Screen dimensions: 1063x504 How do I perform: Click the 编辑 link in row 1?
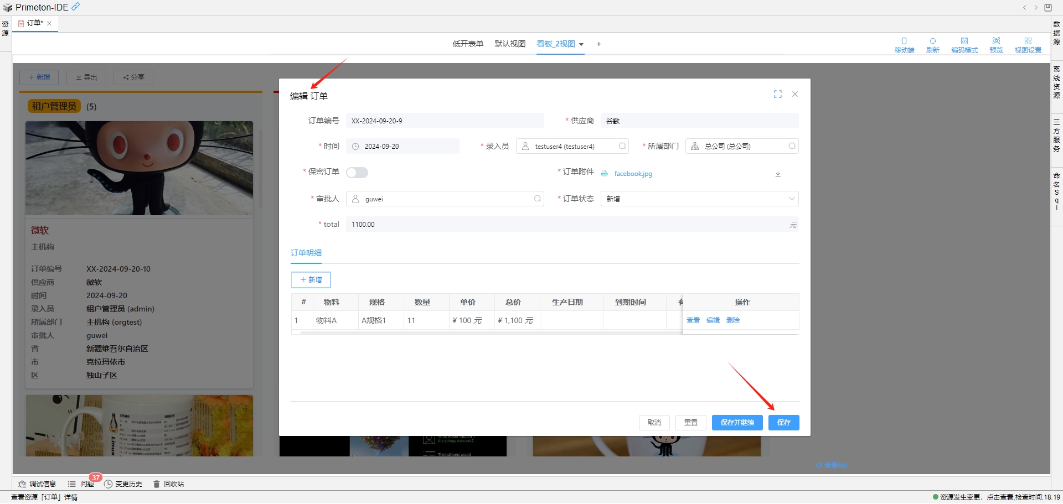713,320
